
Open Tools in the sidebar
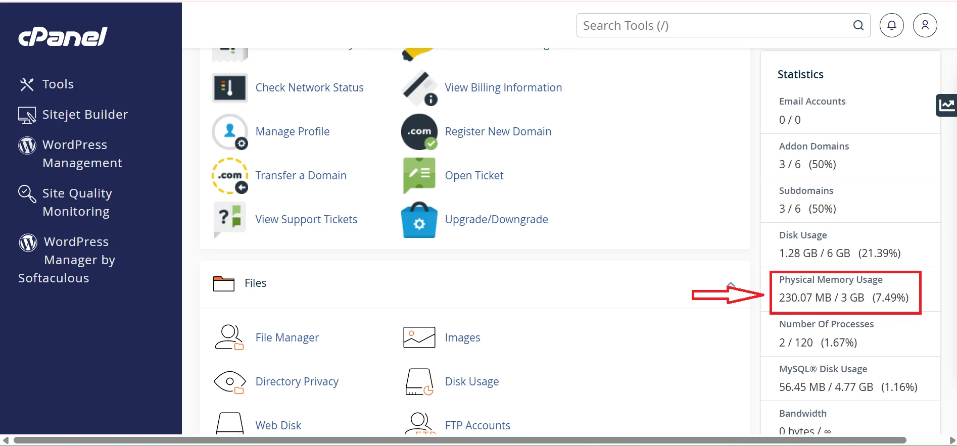[58, 84]
